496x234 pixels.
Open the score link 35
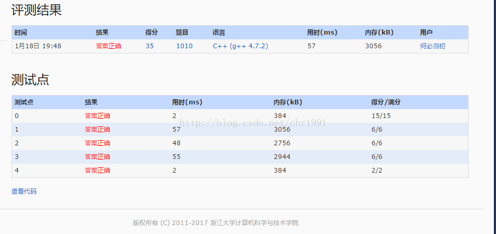150,46
